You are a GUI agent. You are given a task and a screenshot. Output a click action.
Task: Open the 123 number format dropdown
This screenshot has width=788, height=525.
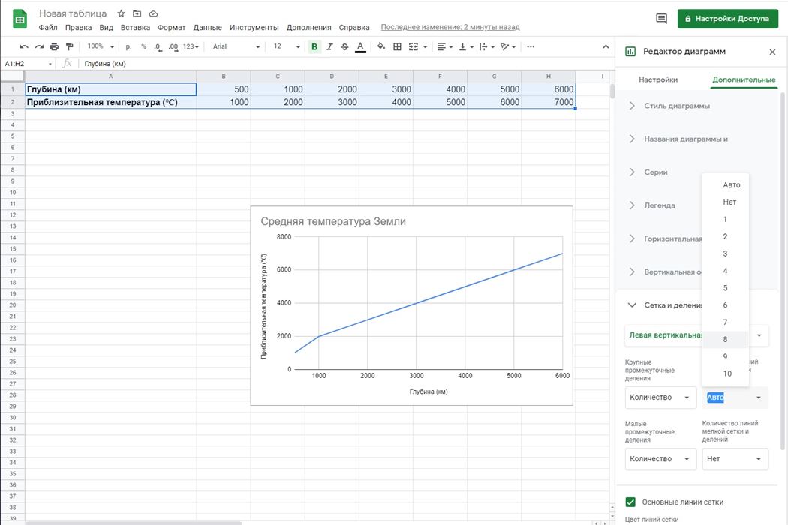click(191, 46)
